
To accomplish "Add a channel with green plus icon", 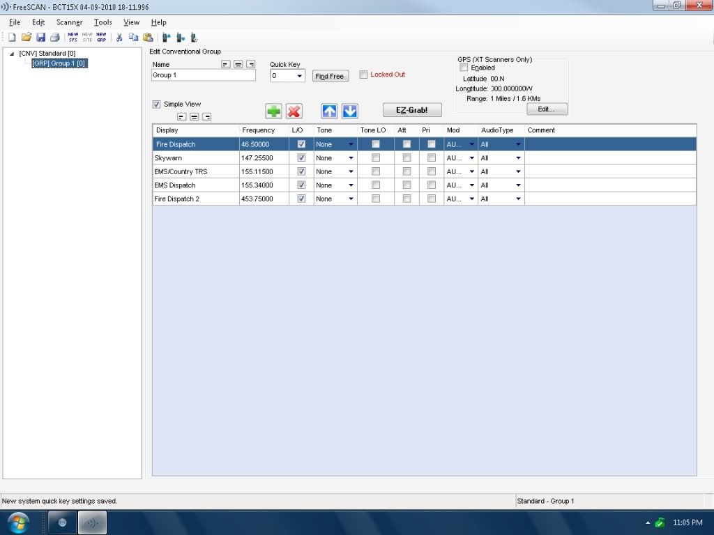I will click(x=273, y=111).
